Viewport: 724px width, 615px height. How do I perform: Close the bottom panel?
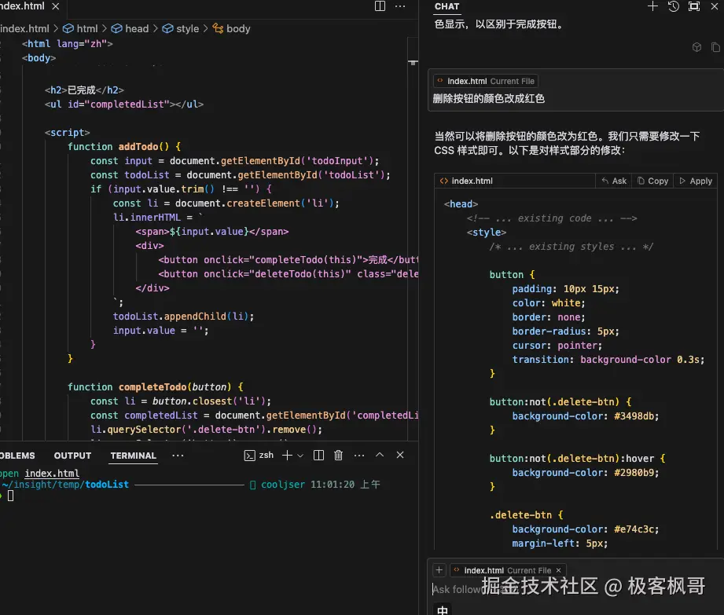[400, 455]
